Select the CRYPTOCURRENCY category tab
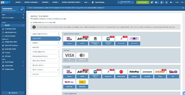 45,70
